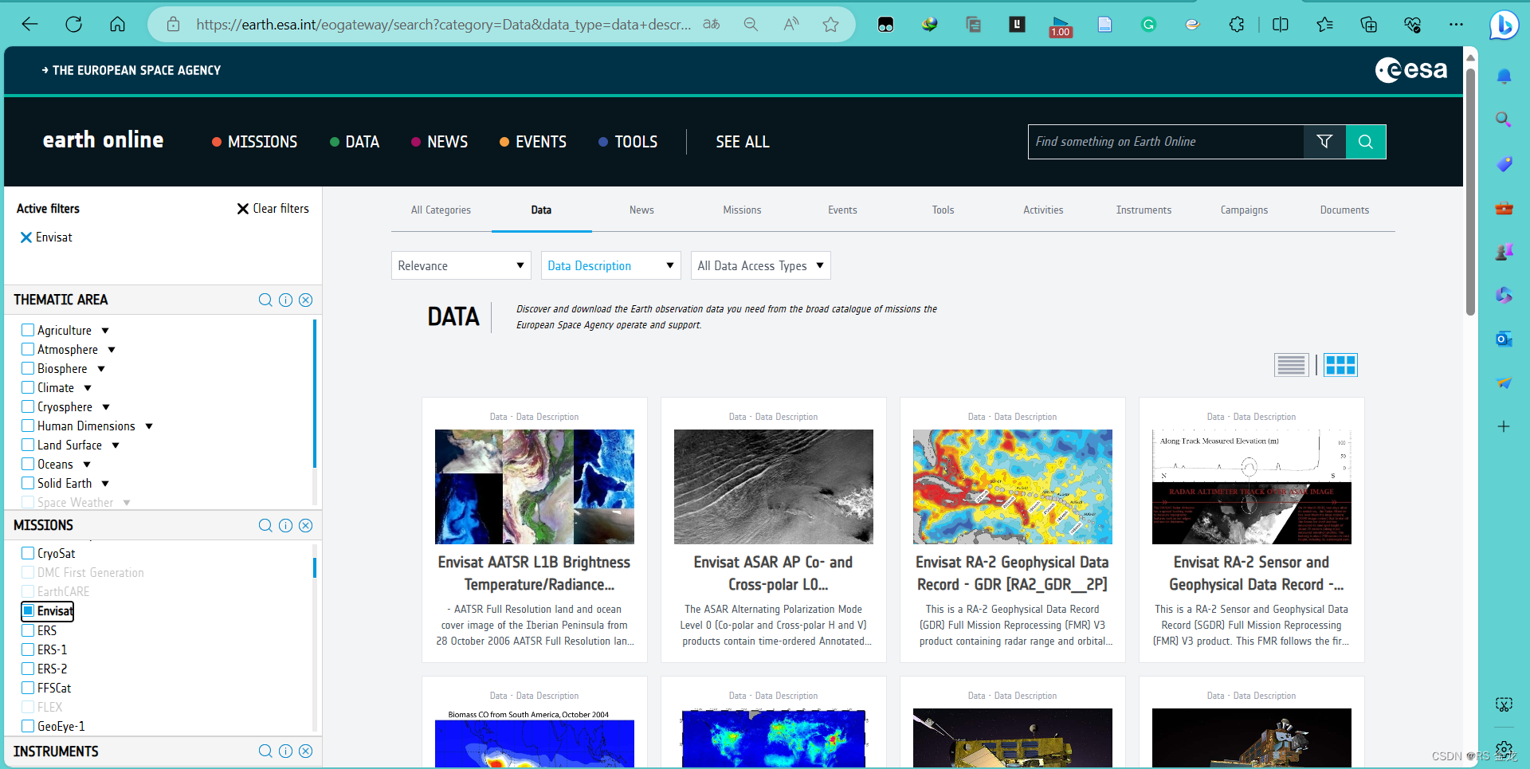
Task: Click the Clear filters button
Action: click(x=273, y=209)
